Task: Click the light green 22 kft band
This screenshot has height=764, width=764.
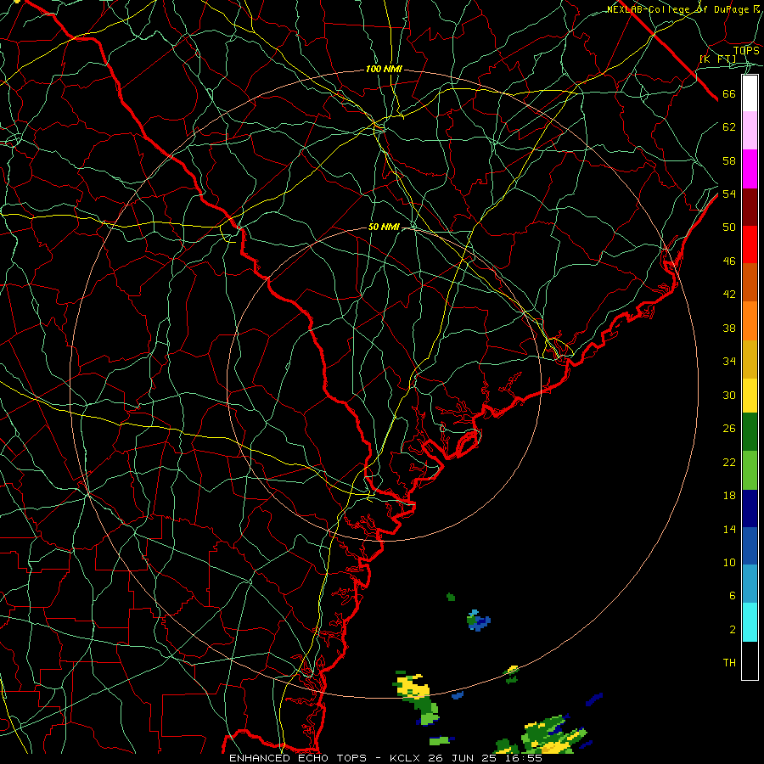Action: (x=750, y=470)
